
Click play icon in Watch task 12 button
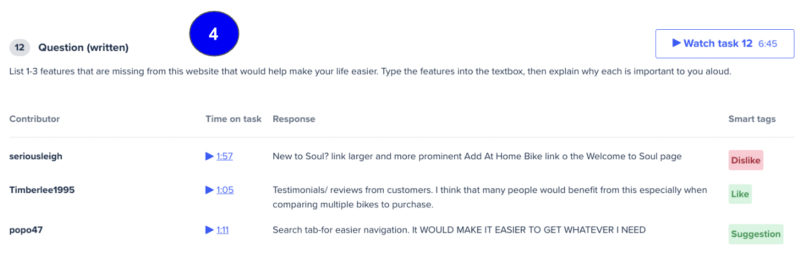pos(676,43)
